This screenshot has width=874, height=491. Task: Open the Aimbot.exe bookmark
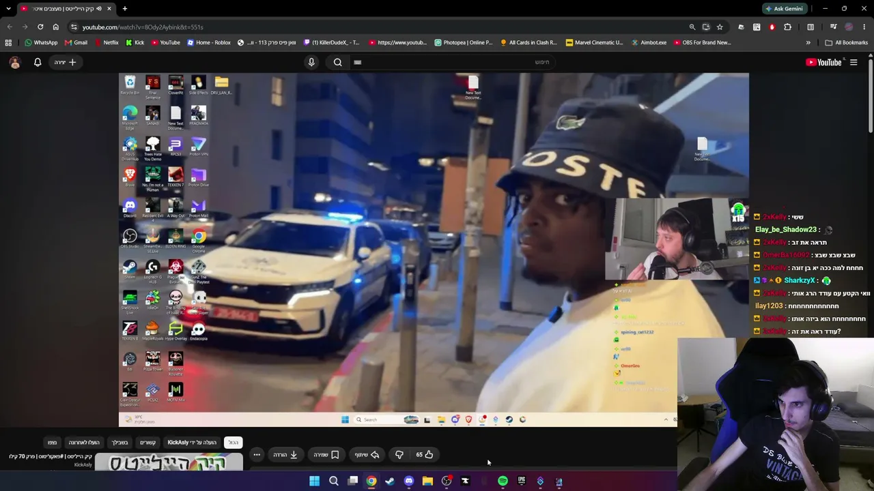[x=649, y=42]
